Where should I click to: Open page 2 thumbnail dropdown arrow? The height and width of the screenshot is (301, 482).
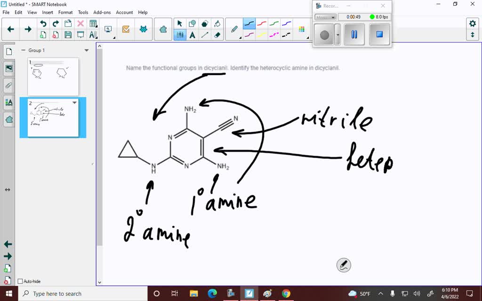coord(74,102)
